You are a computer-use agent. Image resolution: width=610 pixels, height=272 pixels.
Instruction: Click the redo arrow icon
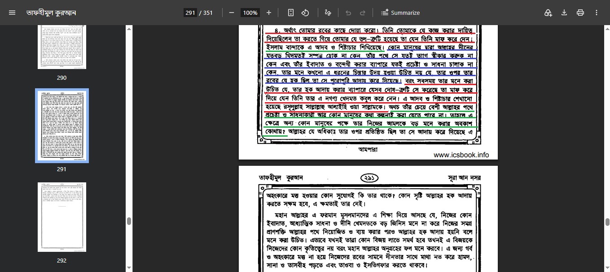[363, 13]
